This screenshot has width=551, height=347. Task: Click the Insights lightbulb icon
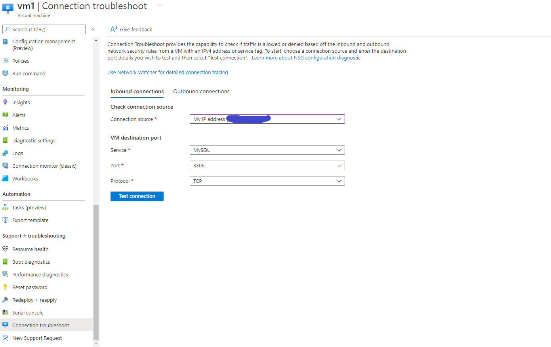(6, 102)
